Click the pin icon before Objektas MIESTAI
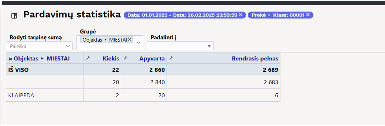This screenshot has width=385, height=126. [x=10, y=59]
